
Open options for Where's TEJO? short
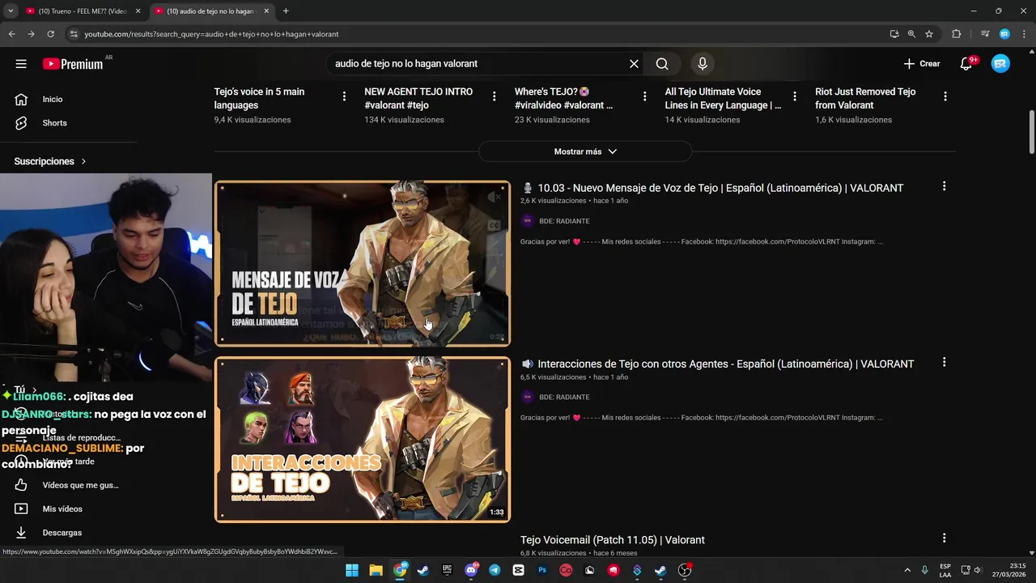pos(644,96)
